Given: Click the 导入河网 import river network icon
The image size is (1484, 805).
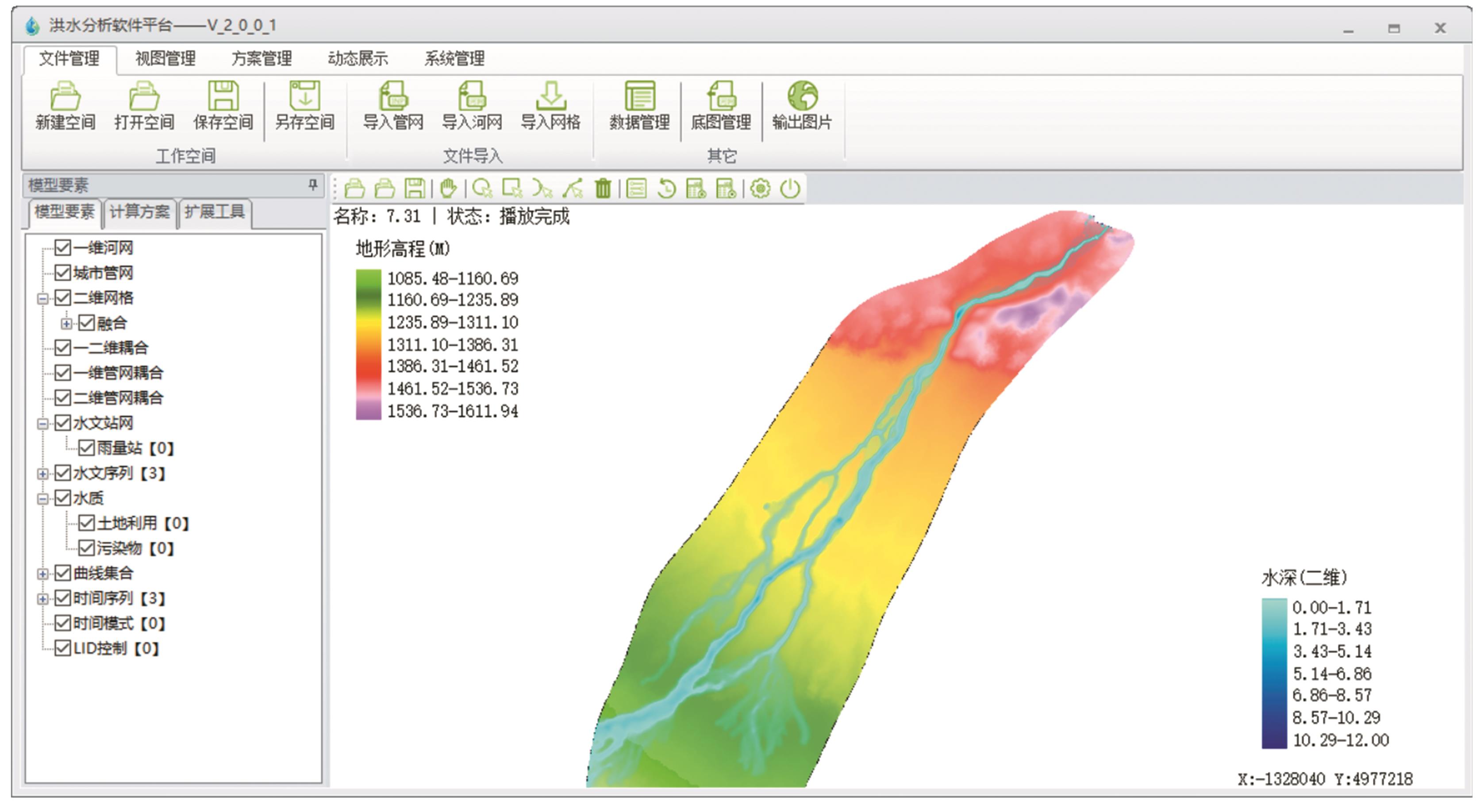Looking at the screenshot, I should click(472, 96).
